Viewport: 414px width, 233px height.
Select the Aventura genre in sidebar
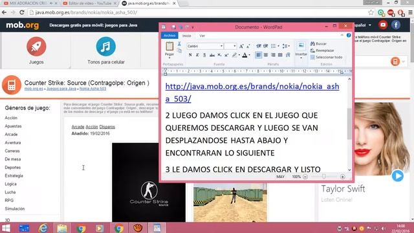click(13, 142)
